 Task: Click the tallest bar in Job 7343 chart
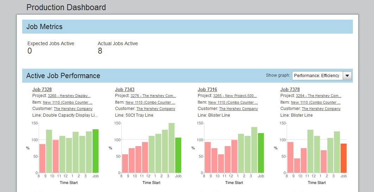pyautogui.click(x=171, y=148)
